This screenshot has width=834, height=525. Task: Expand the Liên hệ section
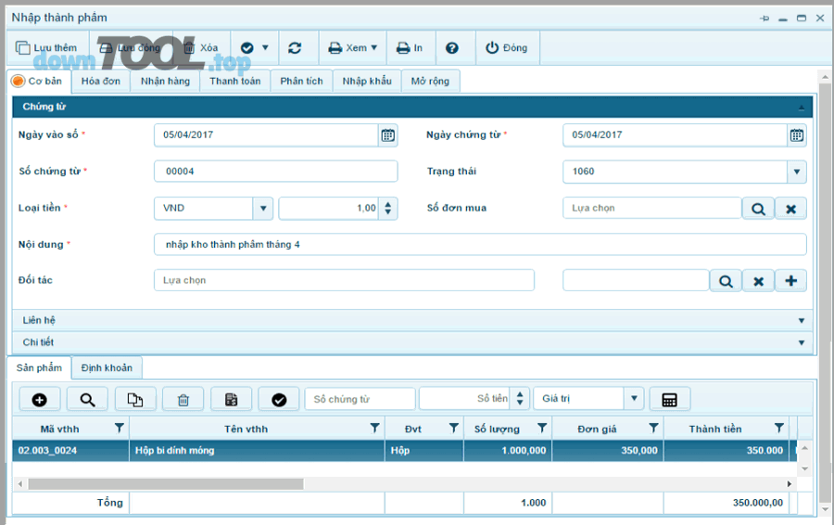pos(801,321)
